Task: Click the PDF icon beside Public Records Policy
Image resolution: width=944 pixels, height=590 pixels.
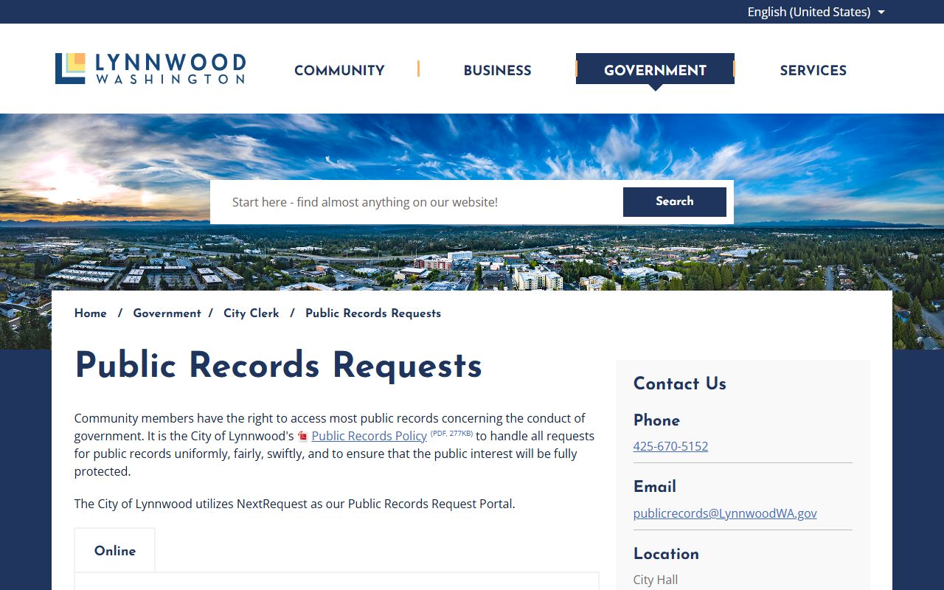Action: point(302,437)
